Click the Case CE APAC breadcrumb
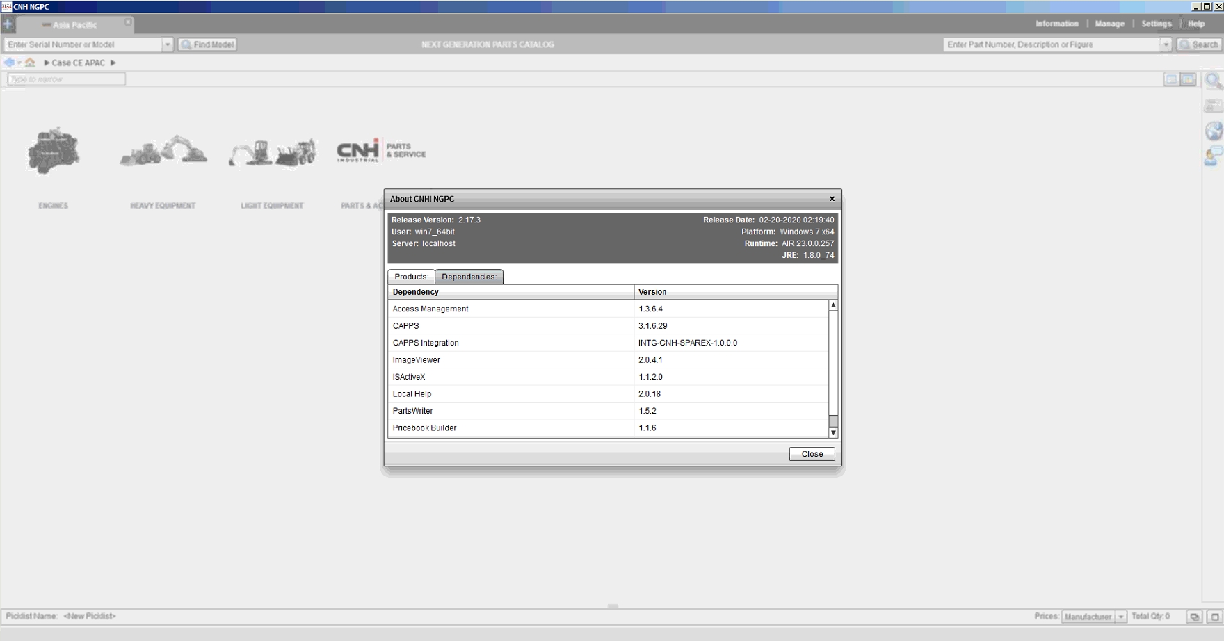Image resolution: width=1224 pixels, height=641 pixels. click(78, 63)
